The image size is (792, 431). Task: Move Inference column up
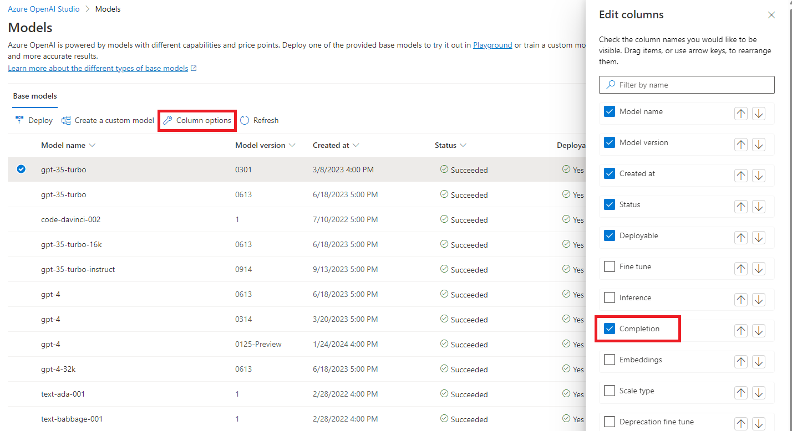[741, 300]
